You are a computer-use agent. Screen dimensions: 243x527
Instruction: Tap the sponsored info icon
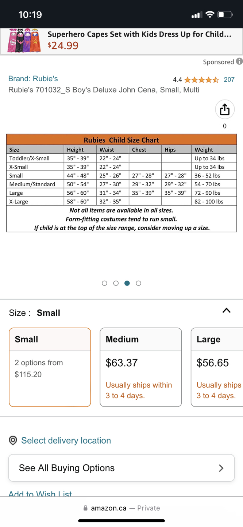coord(239,61)
